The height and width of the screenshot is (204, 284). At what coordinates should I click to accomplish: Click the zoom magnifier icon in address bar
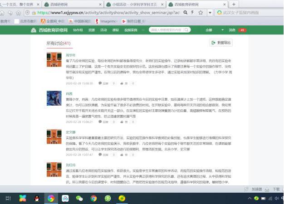coord(185,13)
